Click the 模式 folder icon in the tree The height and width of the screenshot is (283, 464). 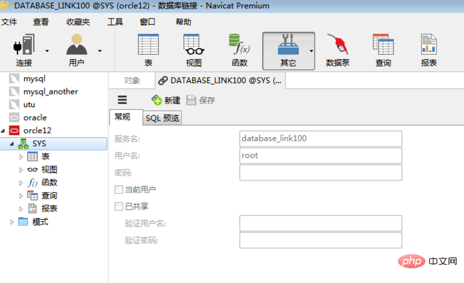click(23, 222)
